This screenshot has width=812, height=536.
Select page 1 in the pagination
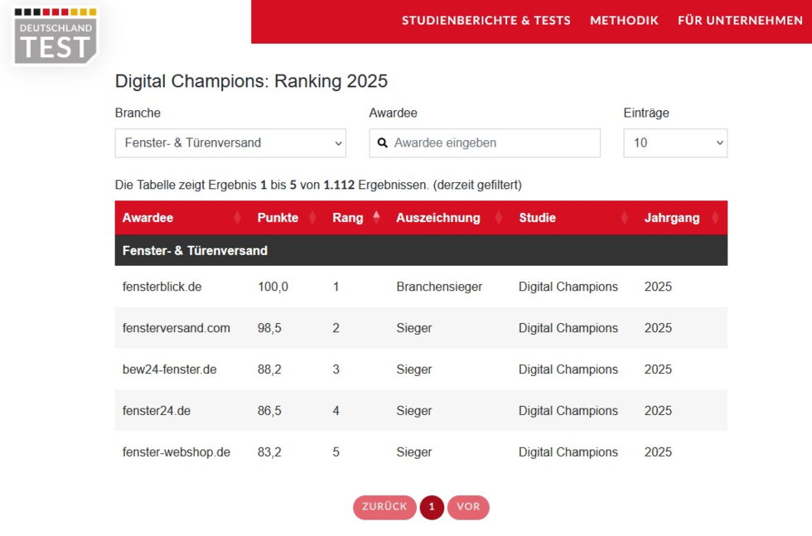point(432,507)
